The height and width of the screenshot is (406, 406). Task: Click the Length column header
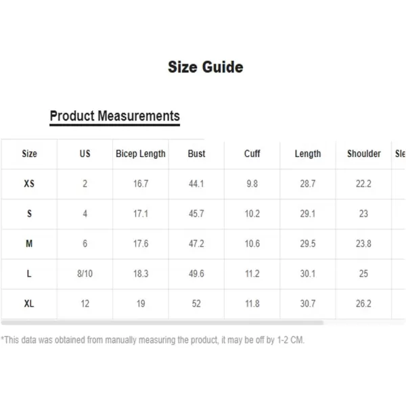[x=308, y=154]
